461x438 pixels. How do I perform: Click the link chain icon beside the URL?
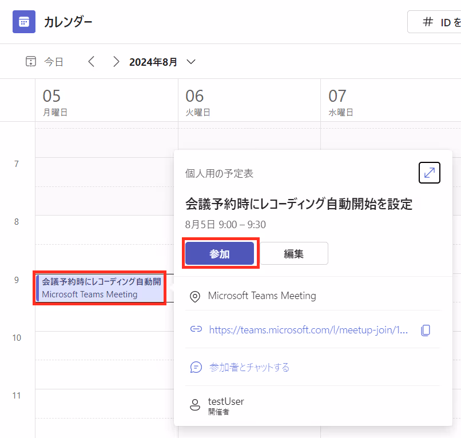[x=196, y=329]
